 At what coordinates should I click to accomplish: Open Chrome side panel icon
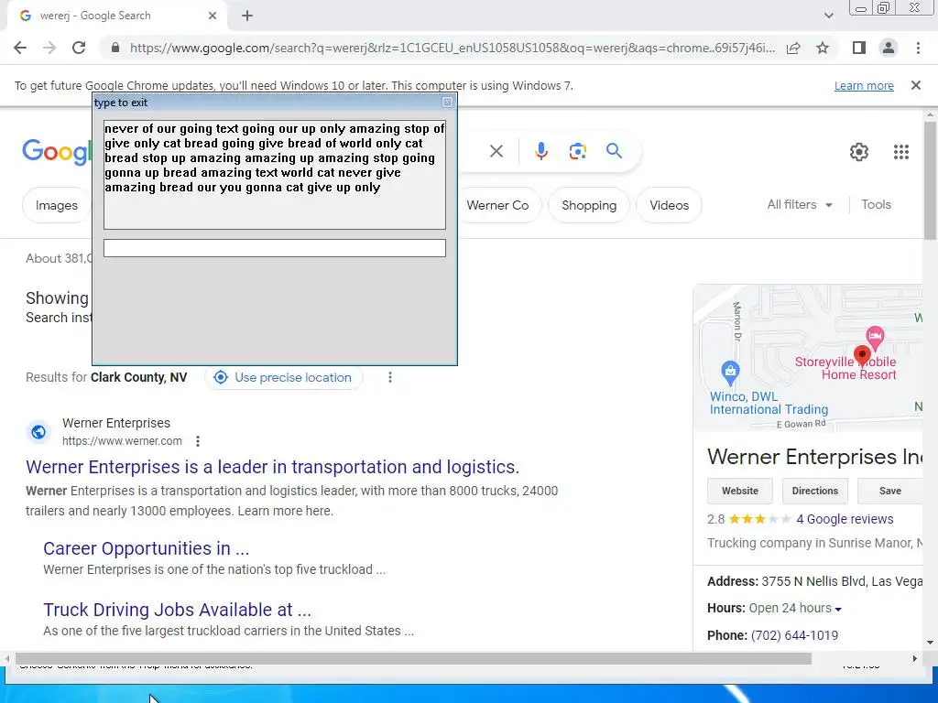tap(859, 48)
